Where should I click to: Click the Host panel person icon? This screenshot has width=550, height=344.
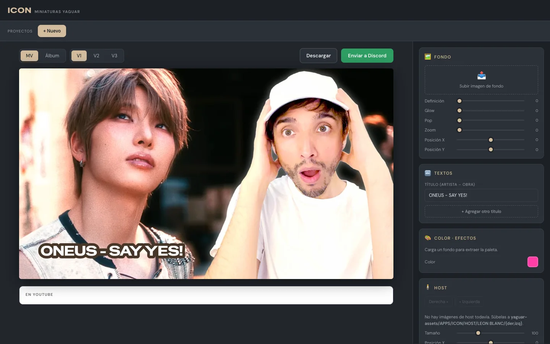tap(428, 287)
